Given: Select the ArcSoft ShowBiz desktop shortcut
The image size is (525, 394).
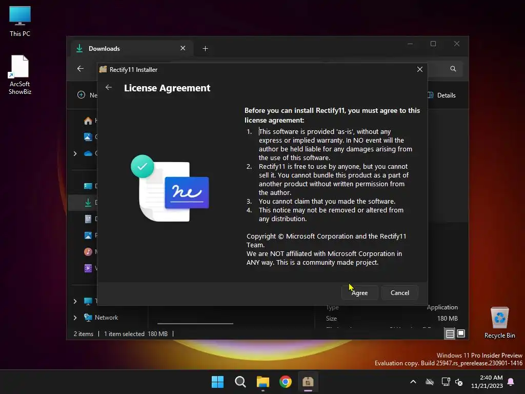Looking at the screenshot, I should click(20, 75).
